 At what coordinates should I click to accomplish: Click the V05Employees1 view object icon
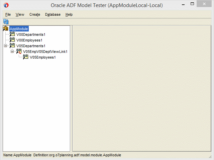coord(25,57)
